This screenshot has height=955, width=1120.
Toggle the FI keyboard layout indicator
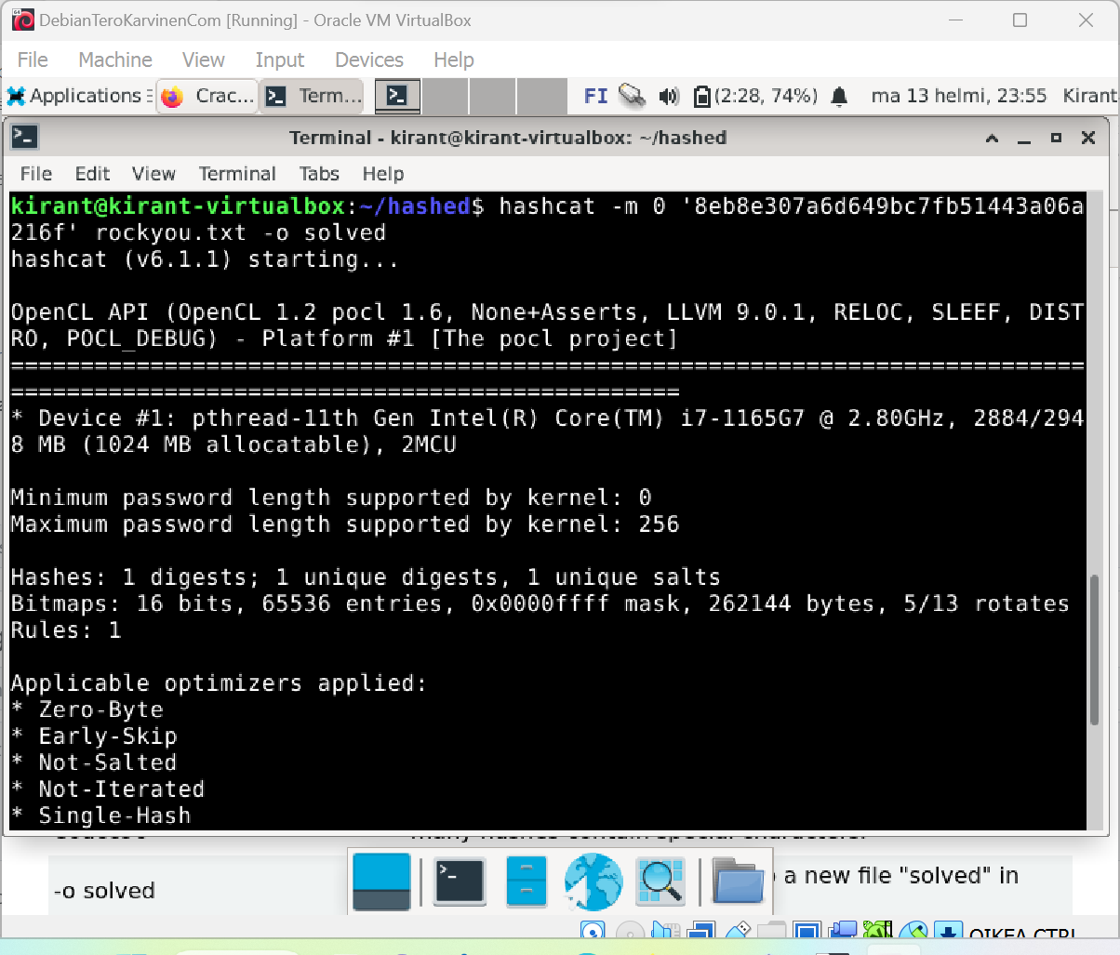pos(596,95)
